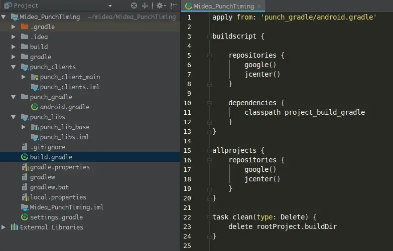Viewport: 393px width, 251px height.
Task: Expand the punch_client_main module
Action: click(24, 77)
